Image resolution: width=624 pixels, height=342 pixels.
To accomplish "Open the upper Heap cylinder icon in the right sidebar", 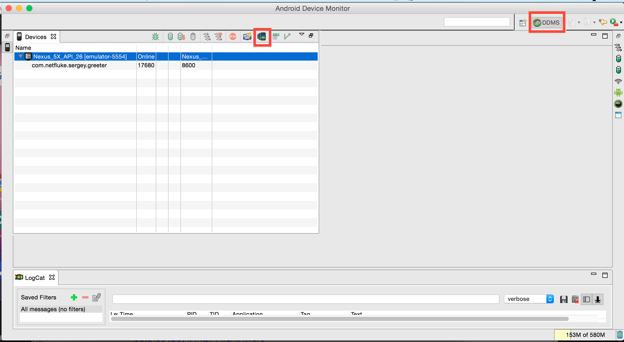I will pyautogui.click(x=618, y=59).
